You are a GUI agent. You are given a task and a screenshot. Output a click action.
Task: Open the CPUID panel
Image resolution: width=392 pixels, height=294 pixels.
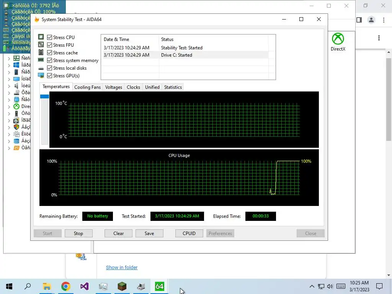click(x=189, y=233)
